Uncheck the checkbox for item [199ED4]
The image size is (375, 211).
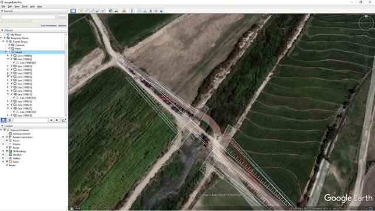pyautogui.click(x=12, y=77)
